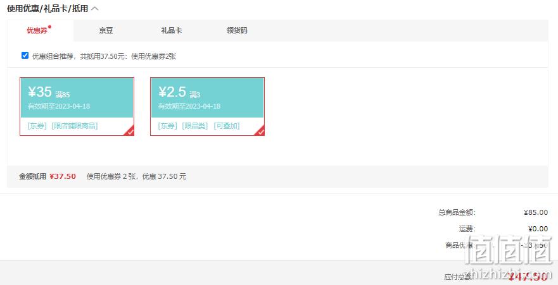Click the 总商品金额 label
The height and width of the screenshot is (285, 558).
pyautogui.click(x=457, y=212)
